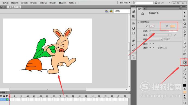Image resolution: width=188 pixels, height=105 pixels.
Task: Toggle layer visibility dot in timeline
Action: coord(1,99)
